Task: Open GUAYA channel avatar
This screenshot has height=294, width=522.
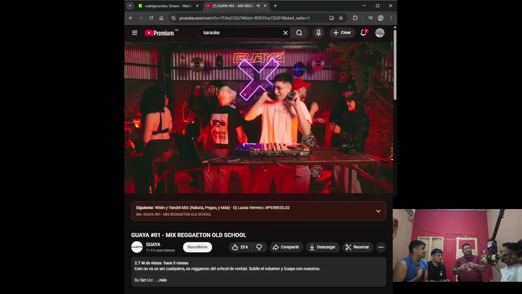Action: [x=137, y=247]
